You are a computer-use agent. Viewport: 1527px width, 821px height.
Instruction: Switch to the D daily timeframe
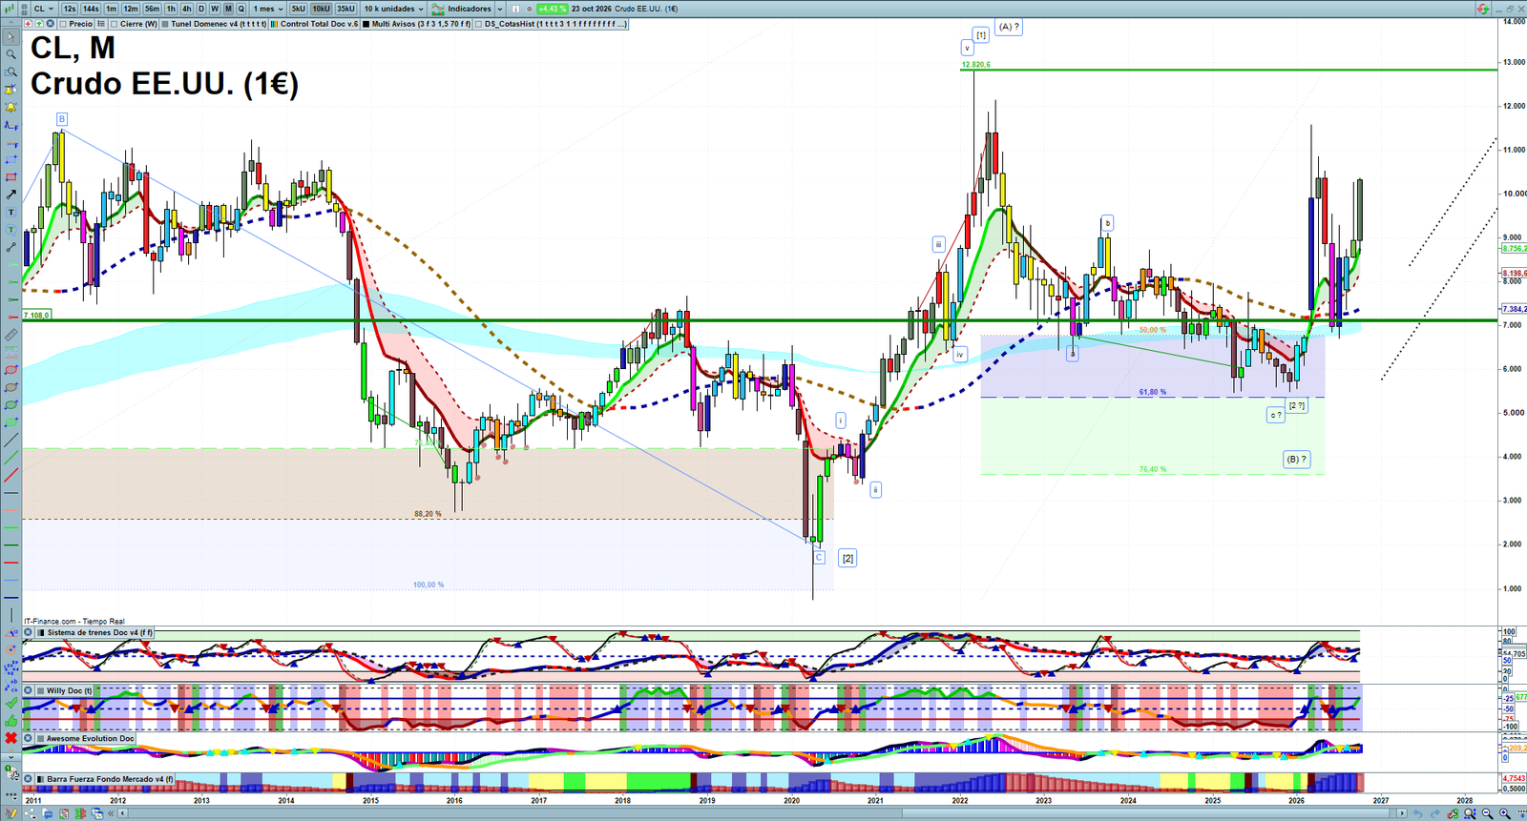click(201, 9)
